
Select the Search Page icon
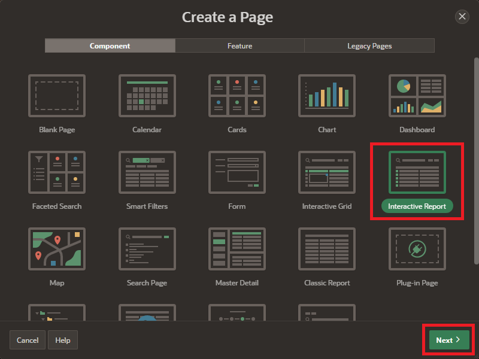tap(147, 249)
